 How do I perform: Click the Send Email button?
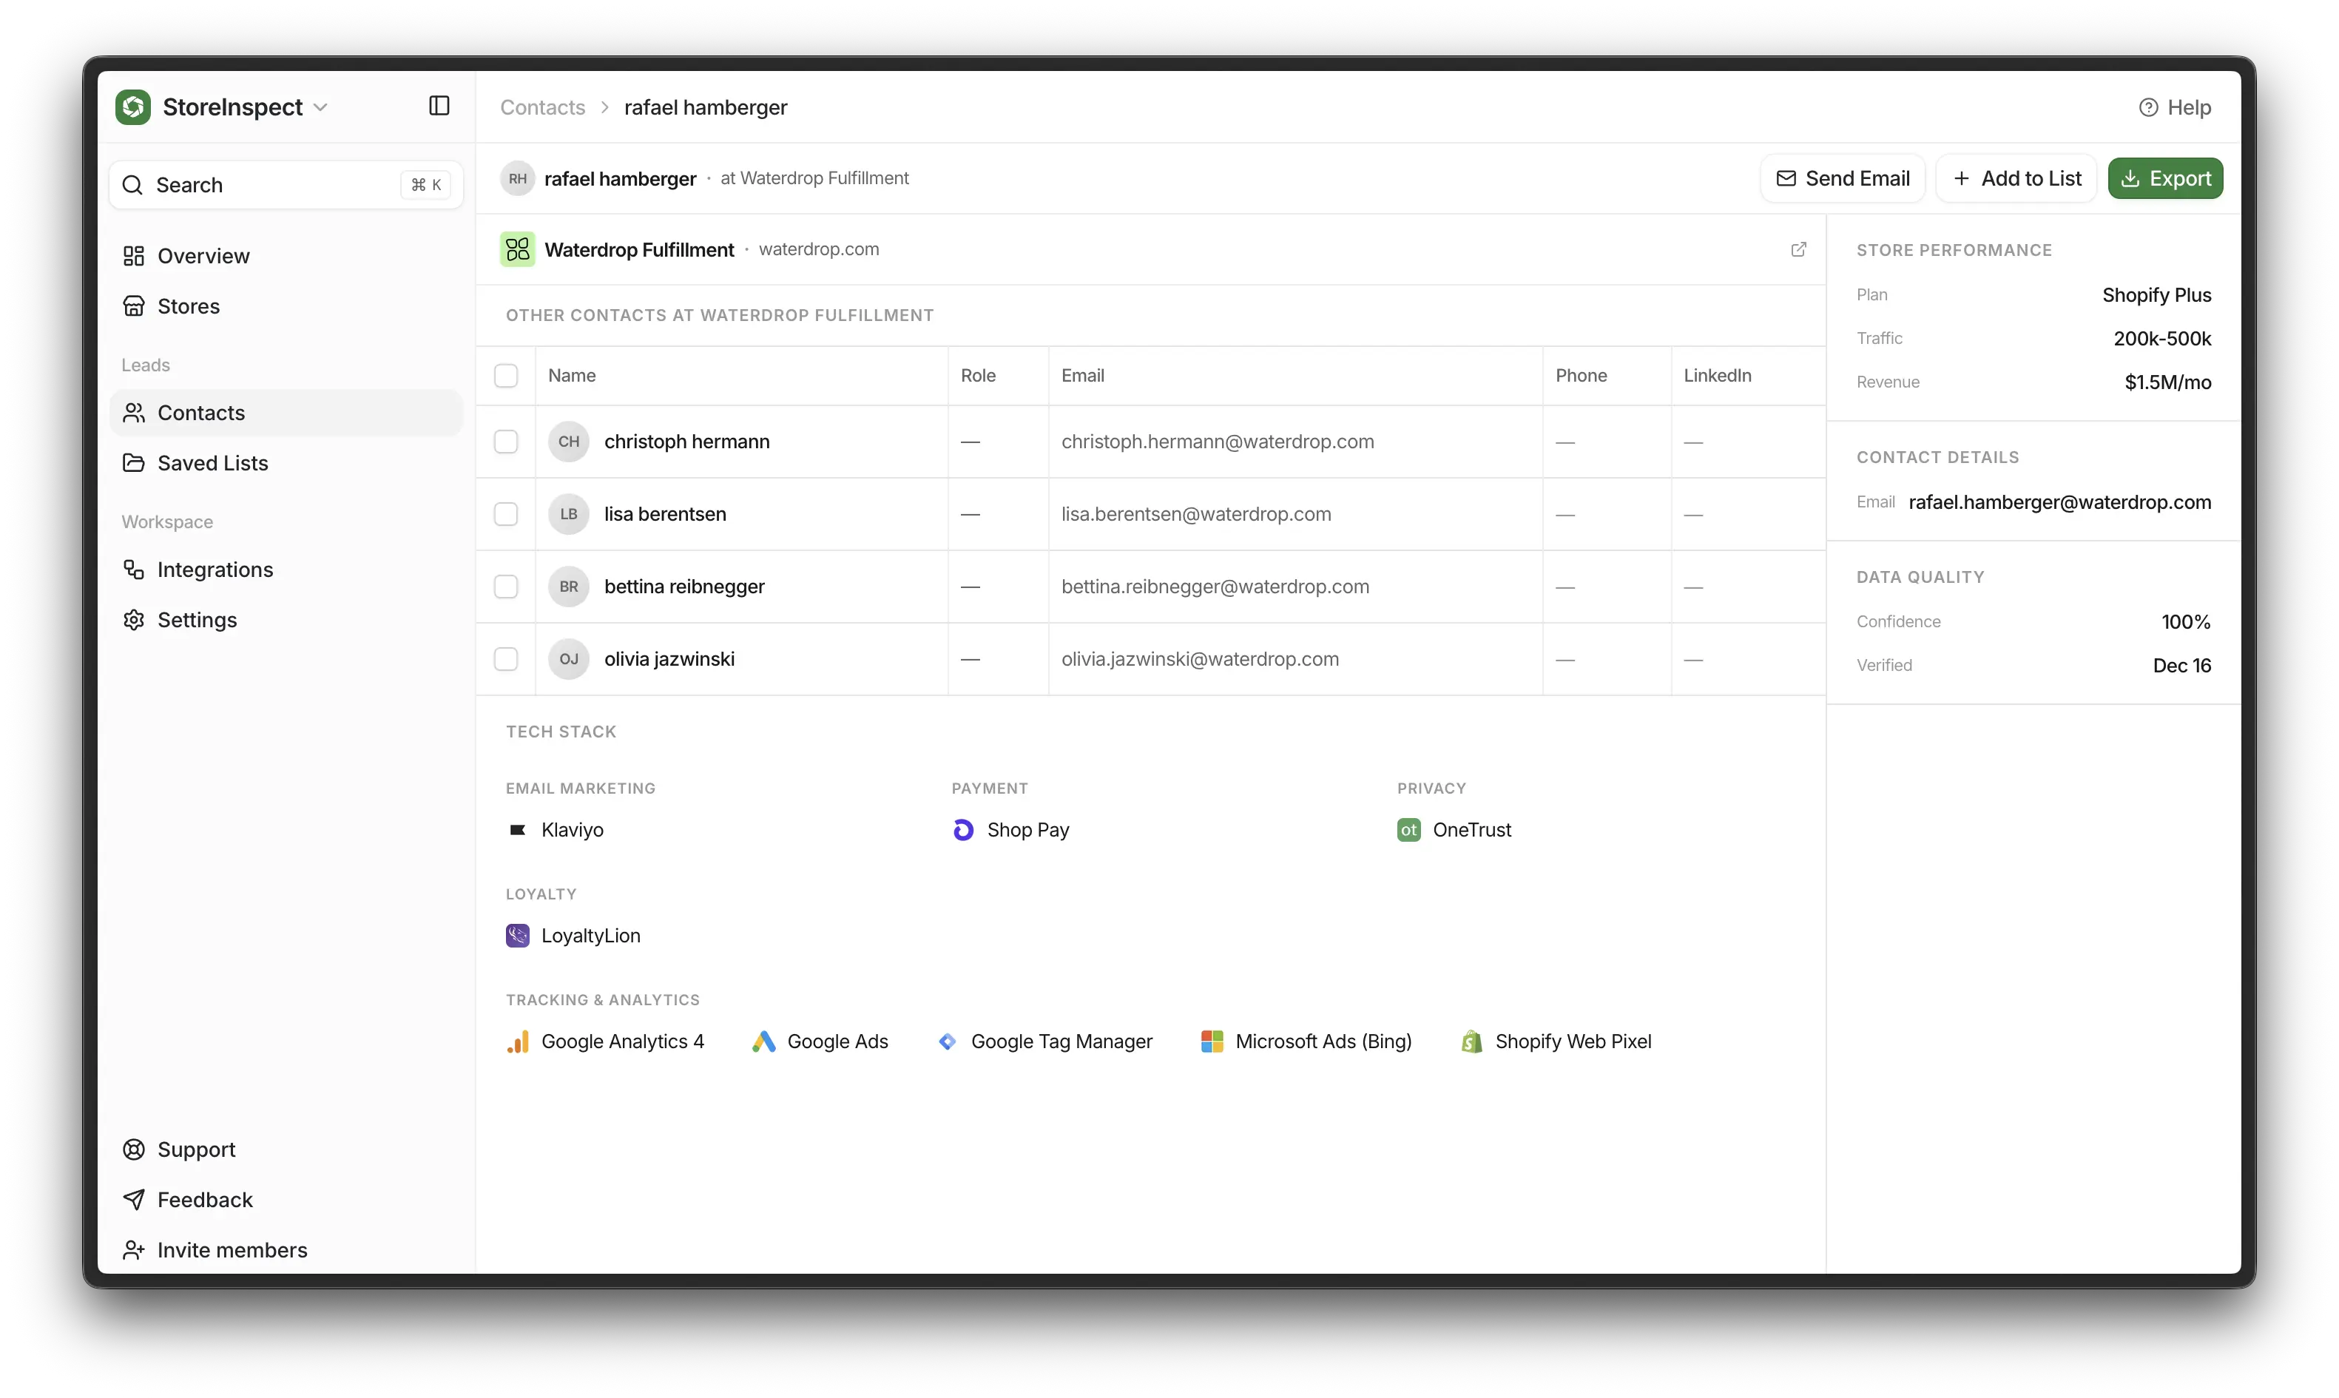1842,178
